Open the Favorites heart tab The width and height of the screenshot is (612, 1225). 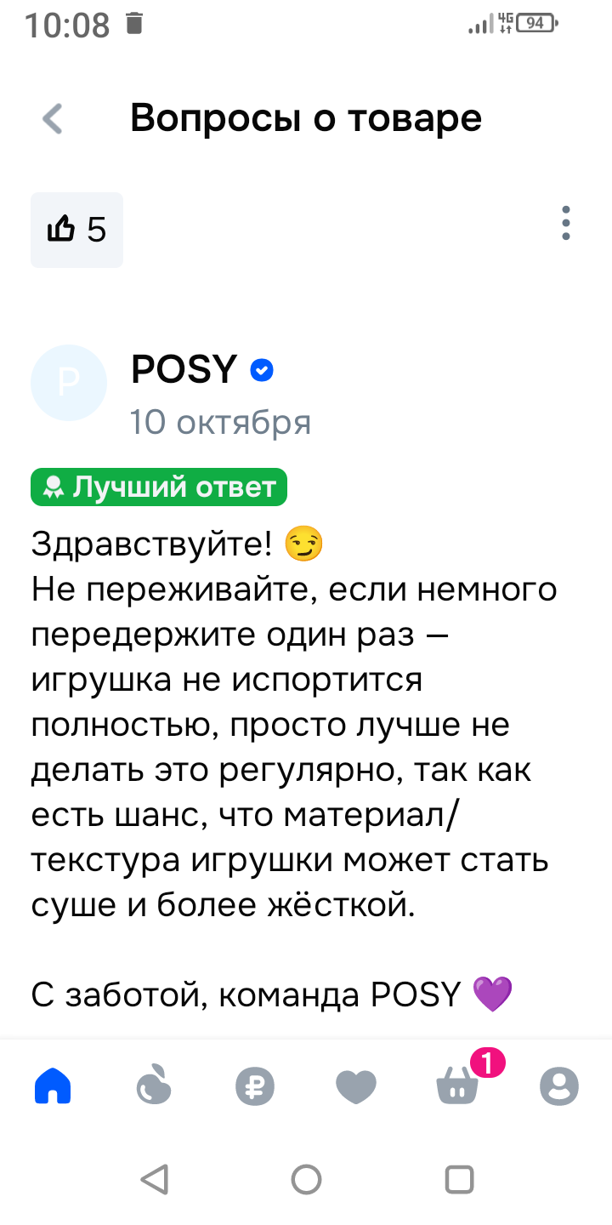pos(356,1086)
